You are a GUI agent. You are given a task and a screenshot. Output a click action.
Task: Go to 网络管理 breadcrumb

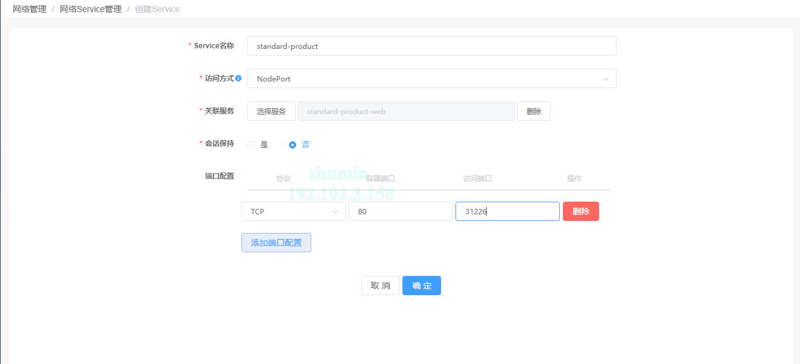pyautogui.click(x=30, y=9)
